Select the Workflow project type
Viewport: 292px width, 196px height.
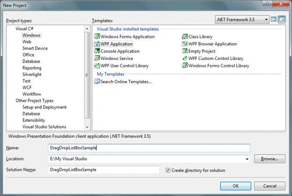pos(32,94)
